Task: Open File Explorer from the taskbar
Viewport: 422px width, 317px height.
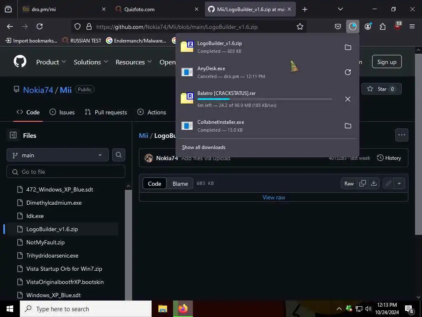Action: (162, 309)
